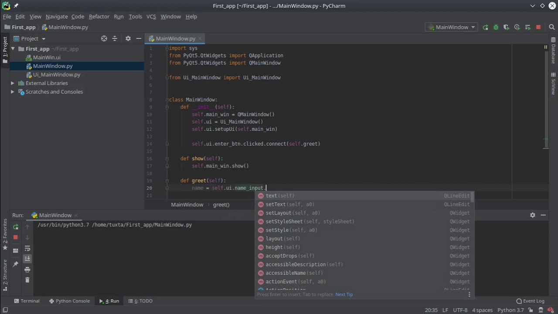Close the MainWindow run tab
This screenshot has width=558, height=314.
tap(76, 215)
